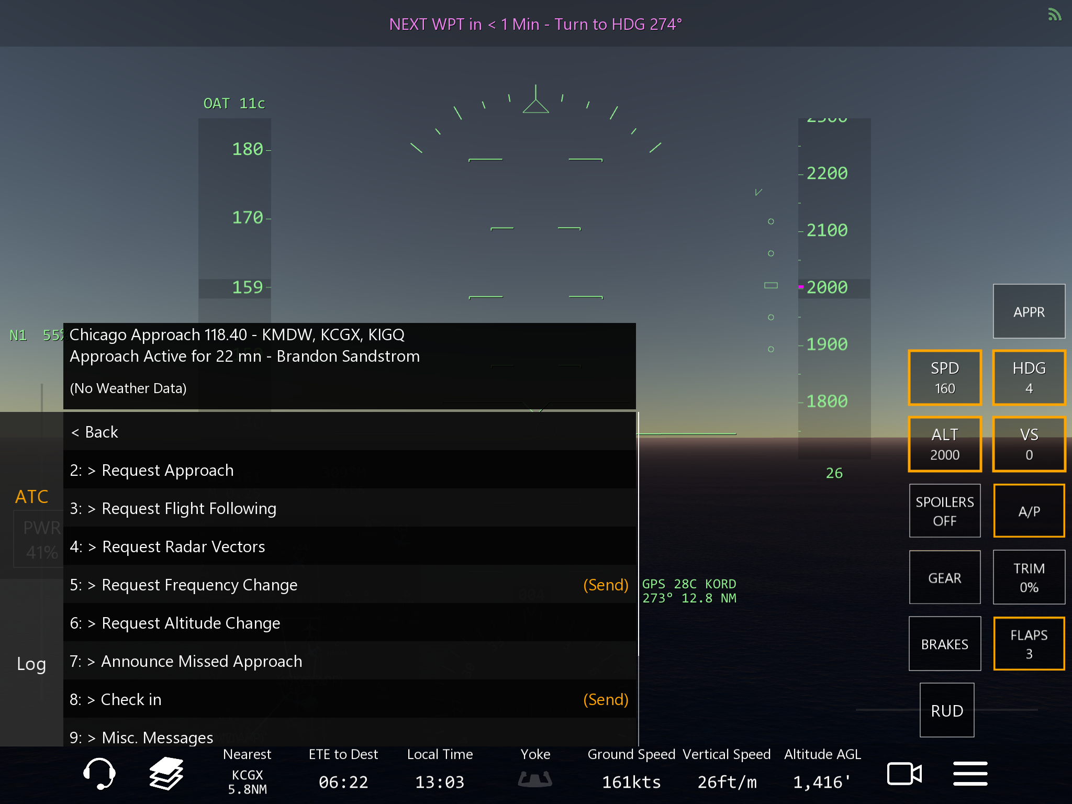The height and width of the screenshot is (804, 1072).
Task: Open the Log panel tab
Action: pos(31,664)
